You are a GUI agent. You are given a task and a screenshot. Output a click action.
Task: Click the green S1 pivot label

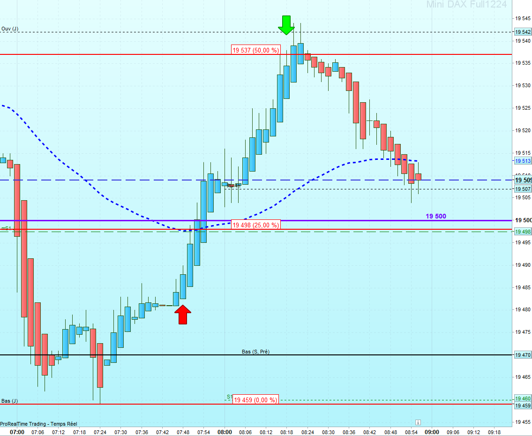230,397
